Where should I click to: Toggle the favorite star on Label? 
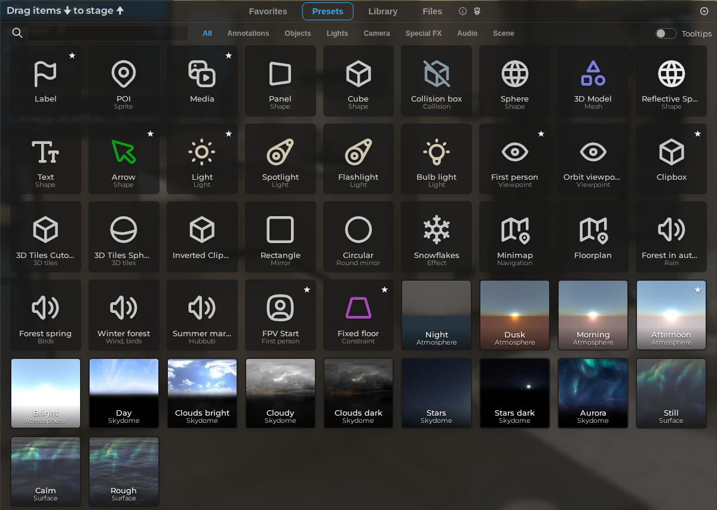pyautogui.click(x=72, y=56)
